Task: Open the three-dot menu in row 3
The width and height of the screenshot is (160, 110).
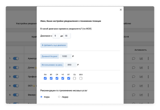Action: click(148, 77)
